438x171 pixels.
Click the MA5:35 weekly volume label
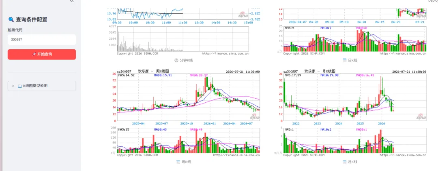(123, 129)
